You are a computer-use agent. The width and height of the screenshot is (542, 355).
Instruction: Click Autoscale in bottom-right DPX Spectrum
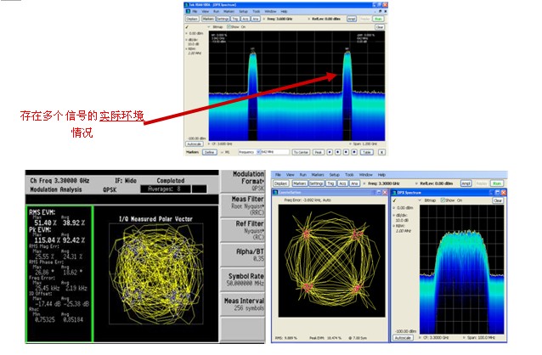(x=403, y=337)
